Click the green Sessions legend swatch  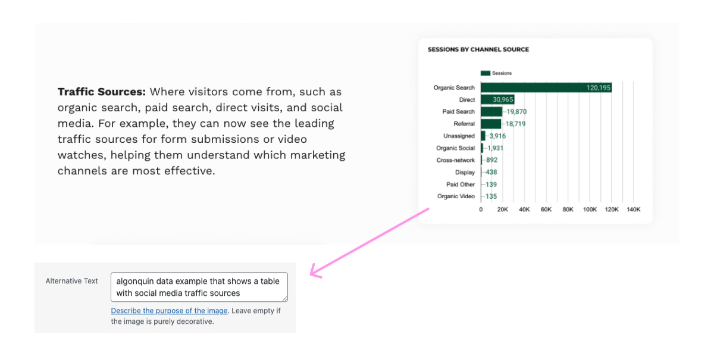click(485, 73)
